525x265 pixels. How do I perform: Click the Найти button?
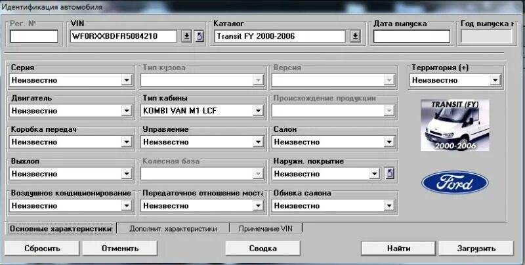(398, 249)
